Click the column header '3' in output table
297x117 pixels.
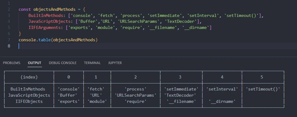coord(180,77)
